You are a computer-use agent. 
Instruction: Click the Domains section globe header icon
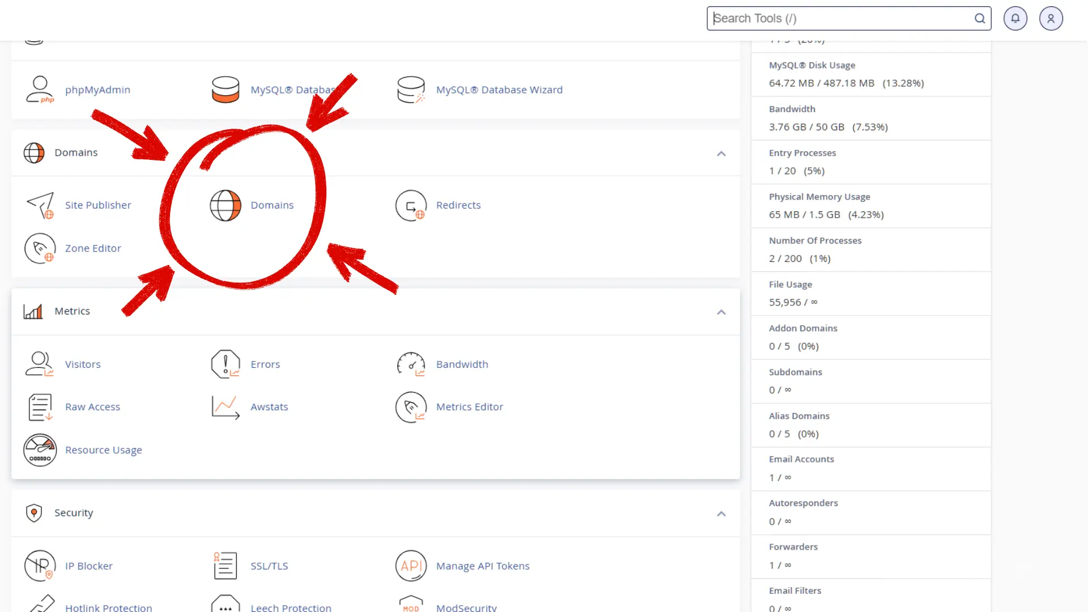pos(34,153)
